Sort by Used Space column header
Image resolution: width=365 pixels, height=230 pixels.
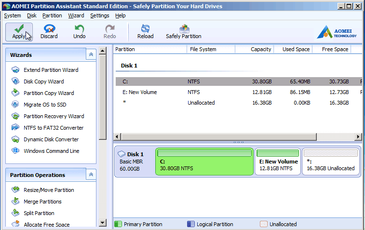coord(293,49)
